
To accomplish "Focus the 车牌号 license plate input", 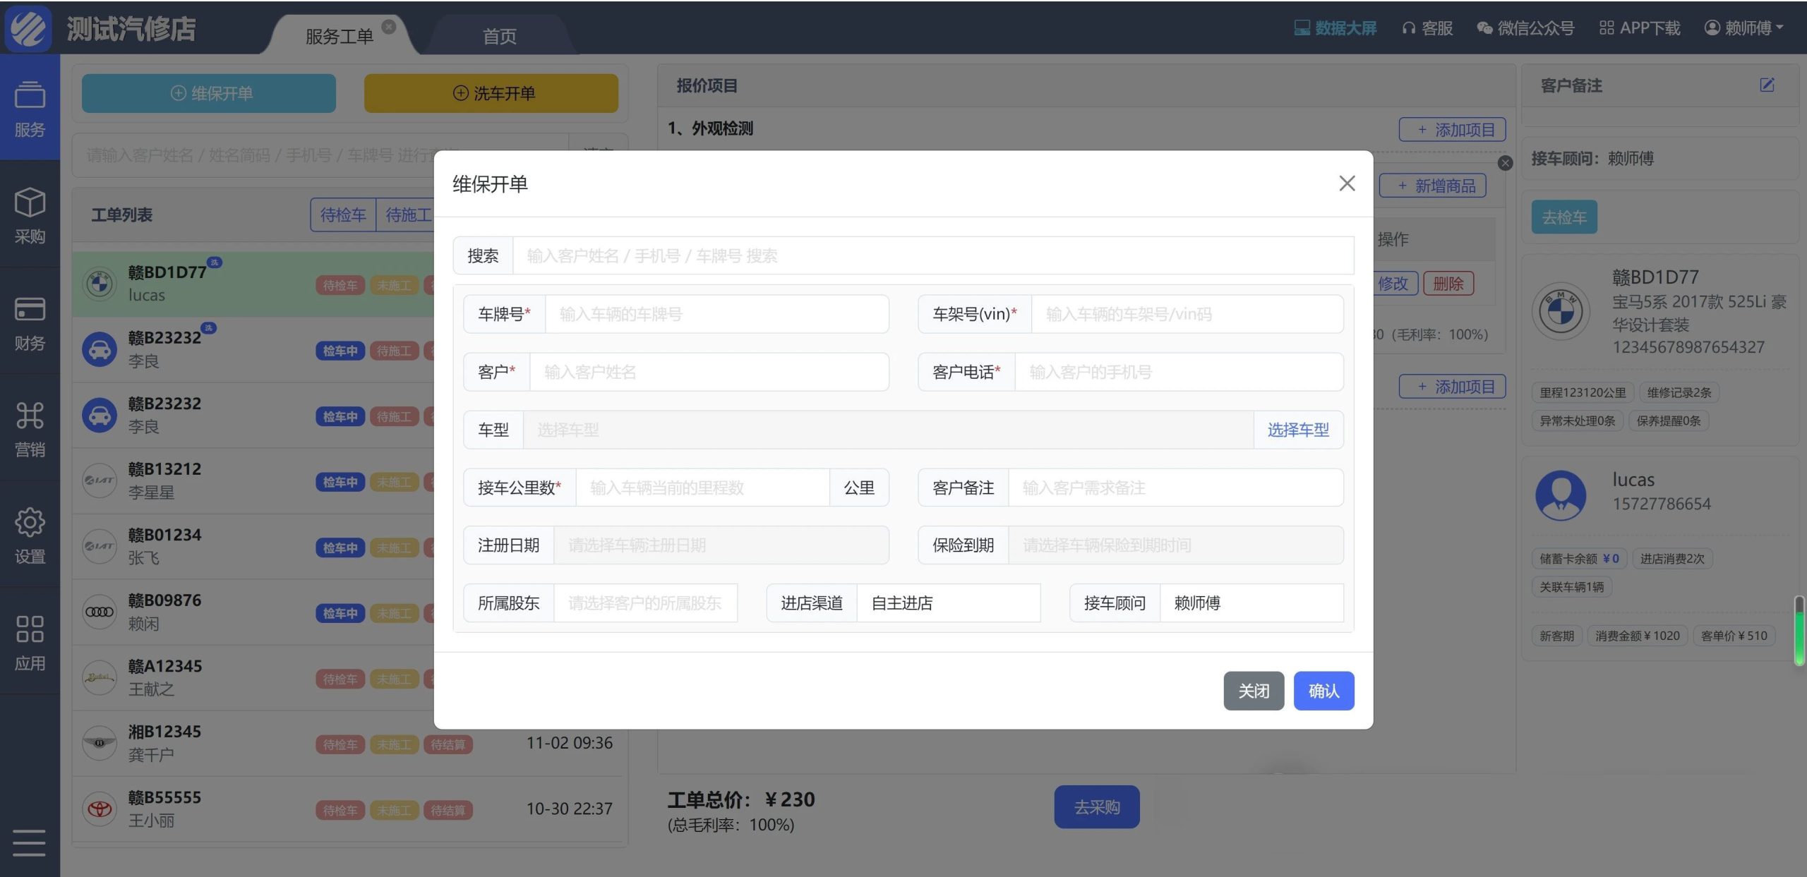I will coord(716,314).
